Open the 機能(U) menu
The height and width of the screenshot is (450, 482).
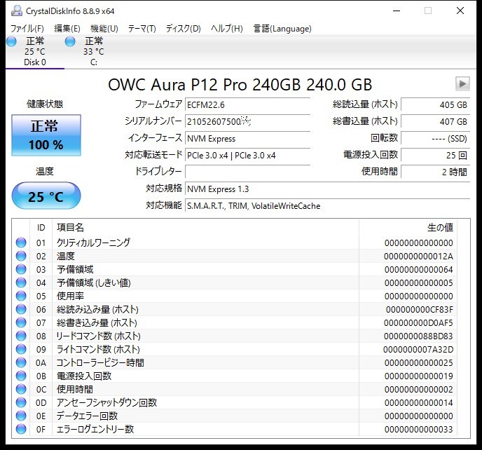(x=104, y=29)
